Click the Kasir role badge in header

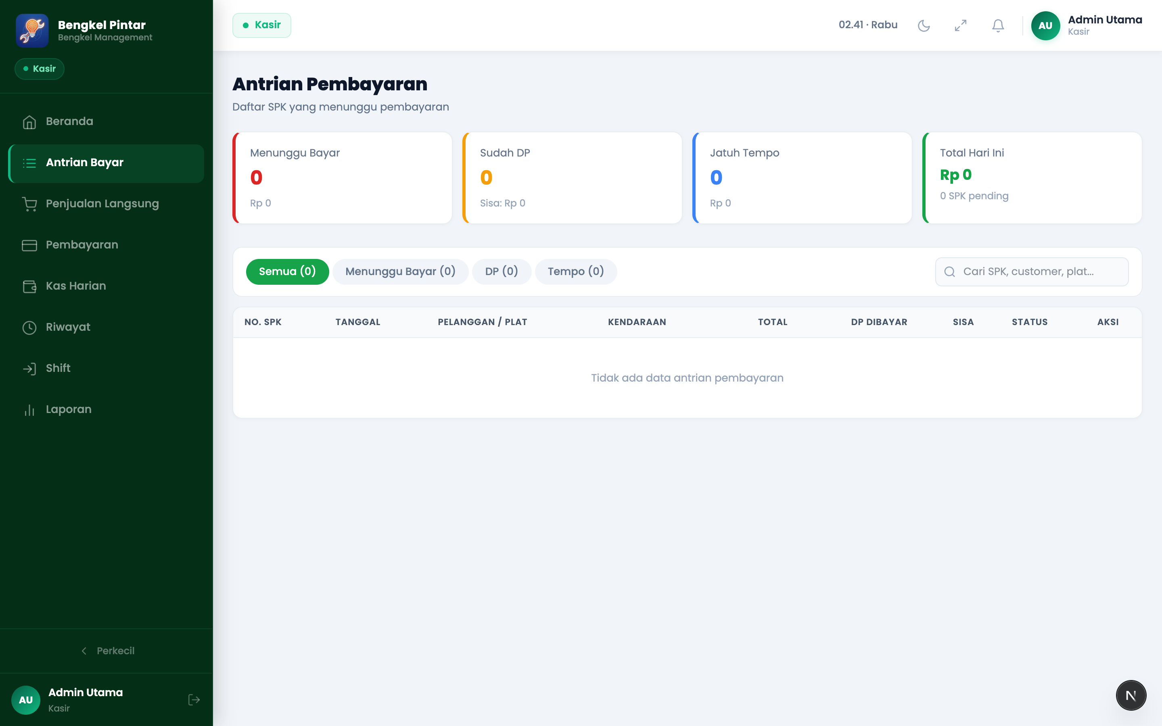262,25
